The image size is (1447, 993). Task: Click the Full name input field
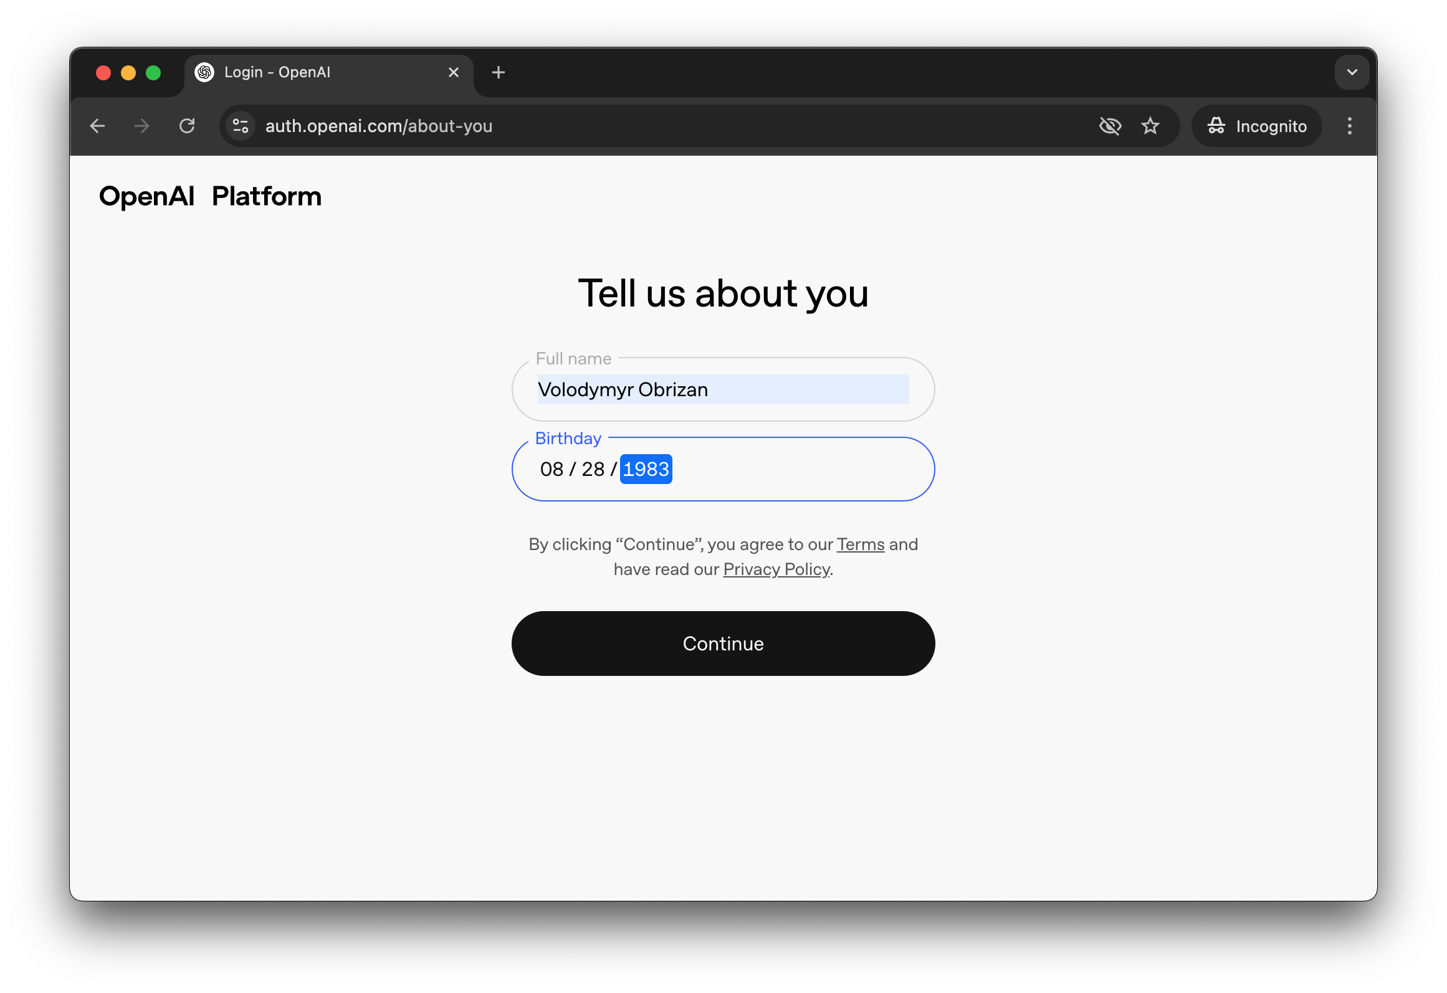coord(723,389)
